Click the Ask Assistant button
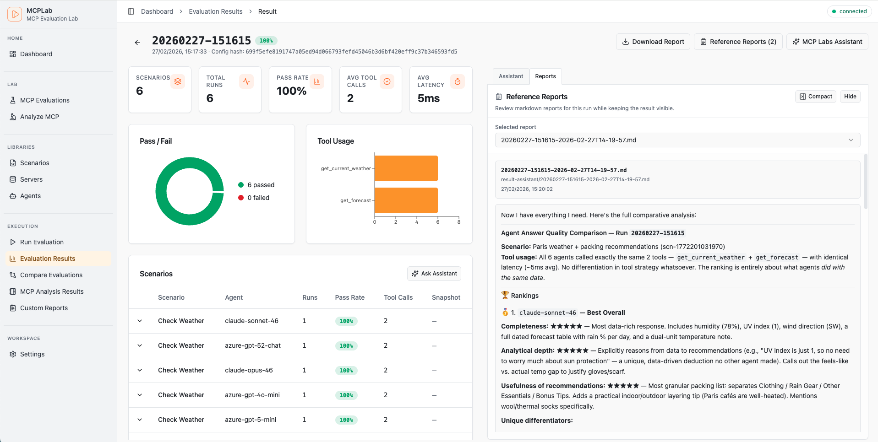878x442 pixels. point(434,274)
